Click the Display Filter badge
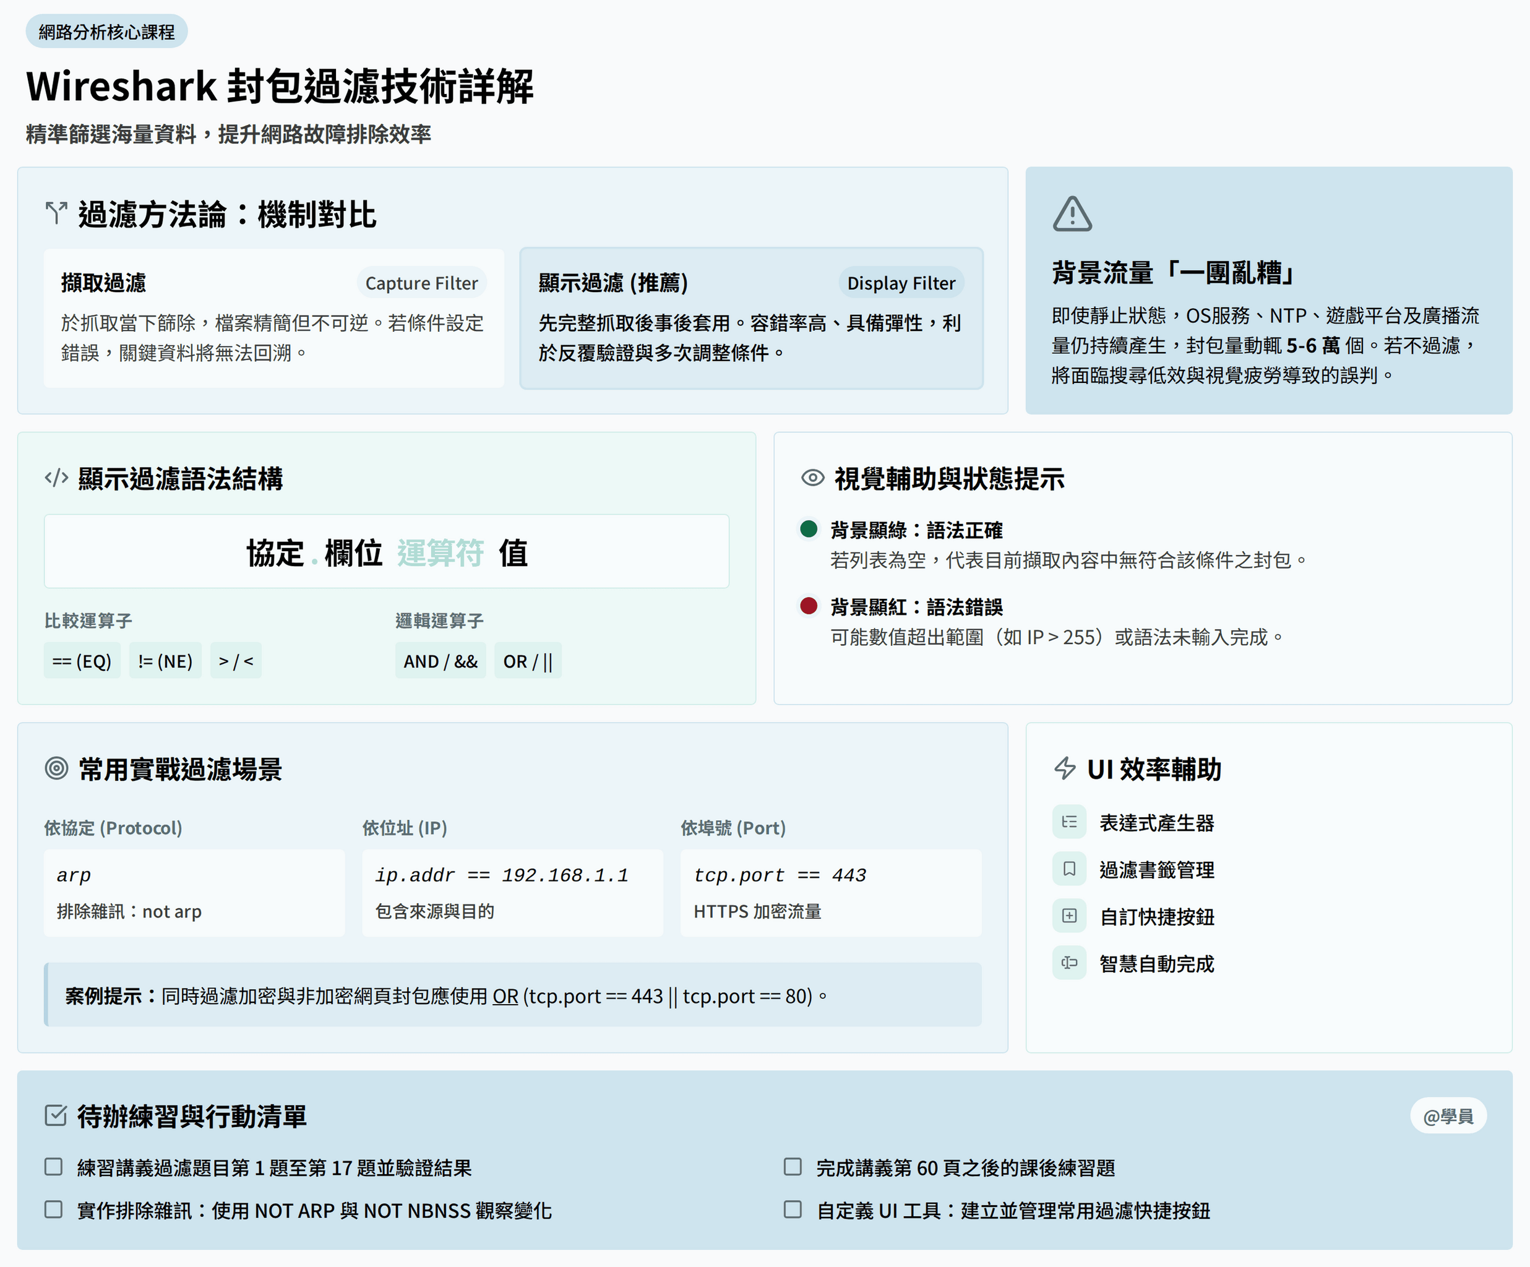This screenshot has width=1530, height=1267. [901, 283]
